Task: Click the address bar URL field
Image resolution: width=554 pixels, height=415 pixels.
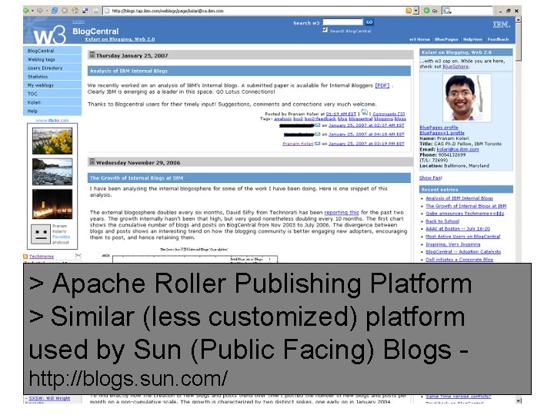Action: [255, 11]
